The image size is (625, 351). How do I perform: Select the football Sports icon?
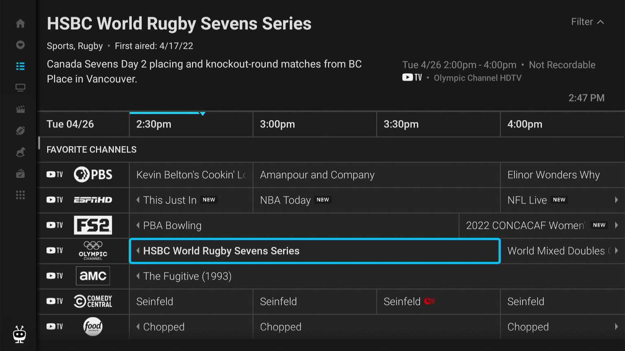click(20, 130)
